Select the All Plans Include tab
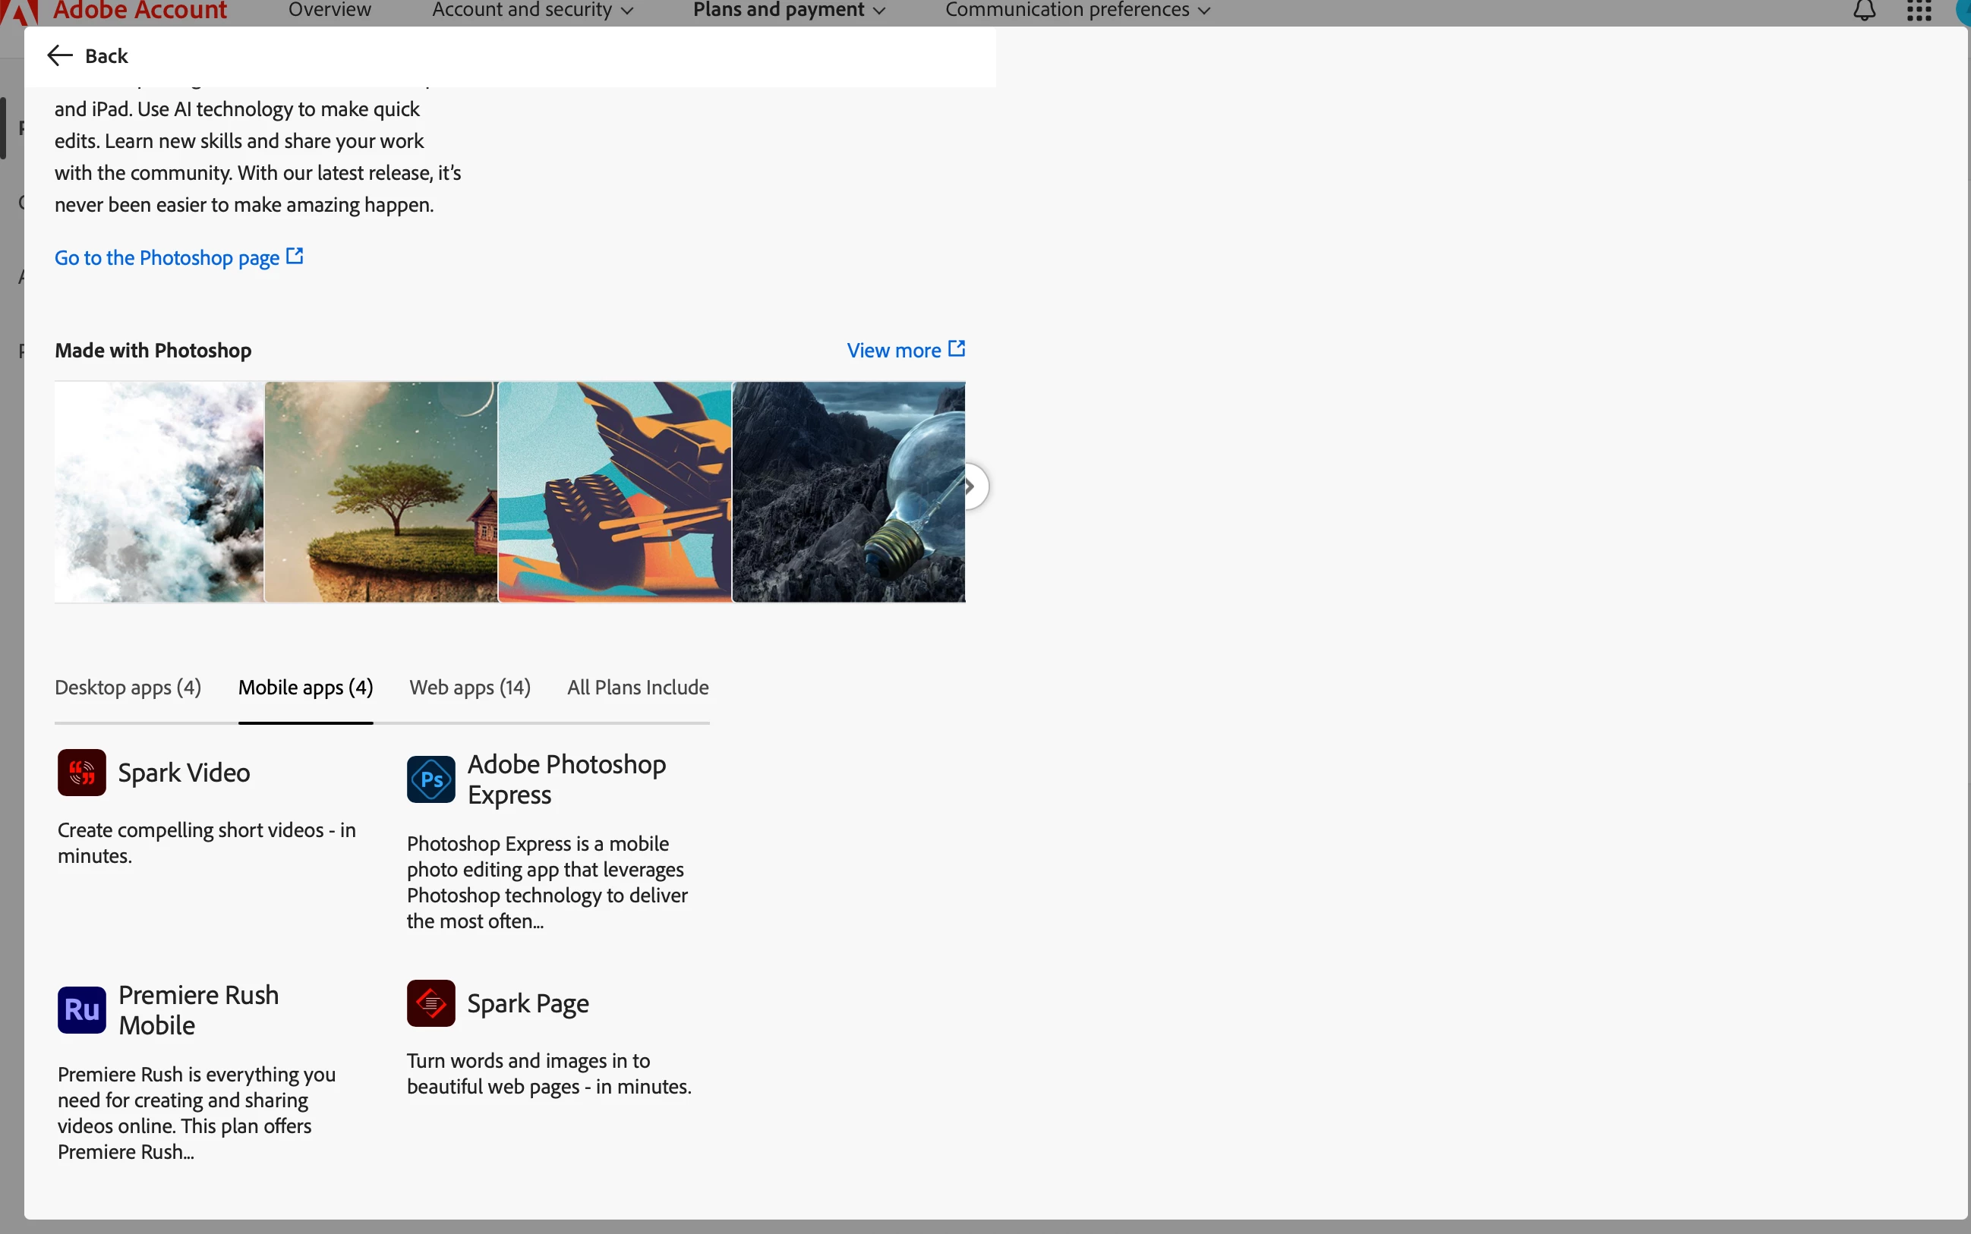 pos(638,687)
